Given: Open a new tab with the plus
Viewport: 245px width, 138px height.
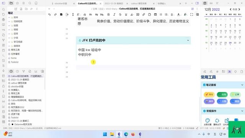Looking at the screenshot, I should click(x=186, y=3).
